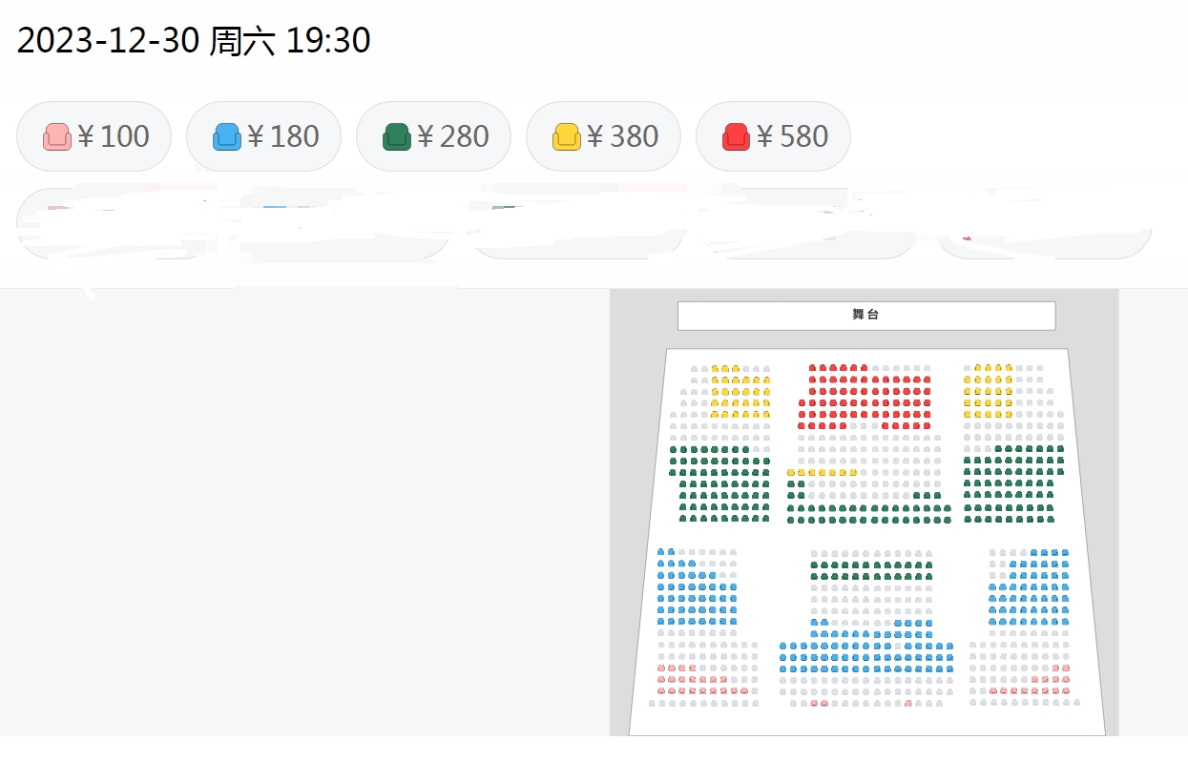The image size is (1188, 781).
Task: Click the green seat icon in ¥280 pill
Action: point(397,136)
